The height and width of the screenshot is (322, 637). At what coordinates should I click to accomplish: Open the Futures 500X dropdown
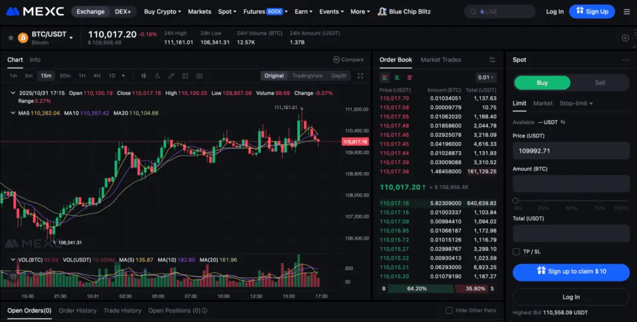pos(265,11)
